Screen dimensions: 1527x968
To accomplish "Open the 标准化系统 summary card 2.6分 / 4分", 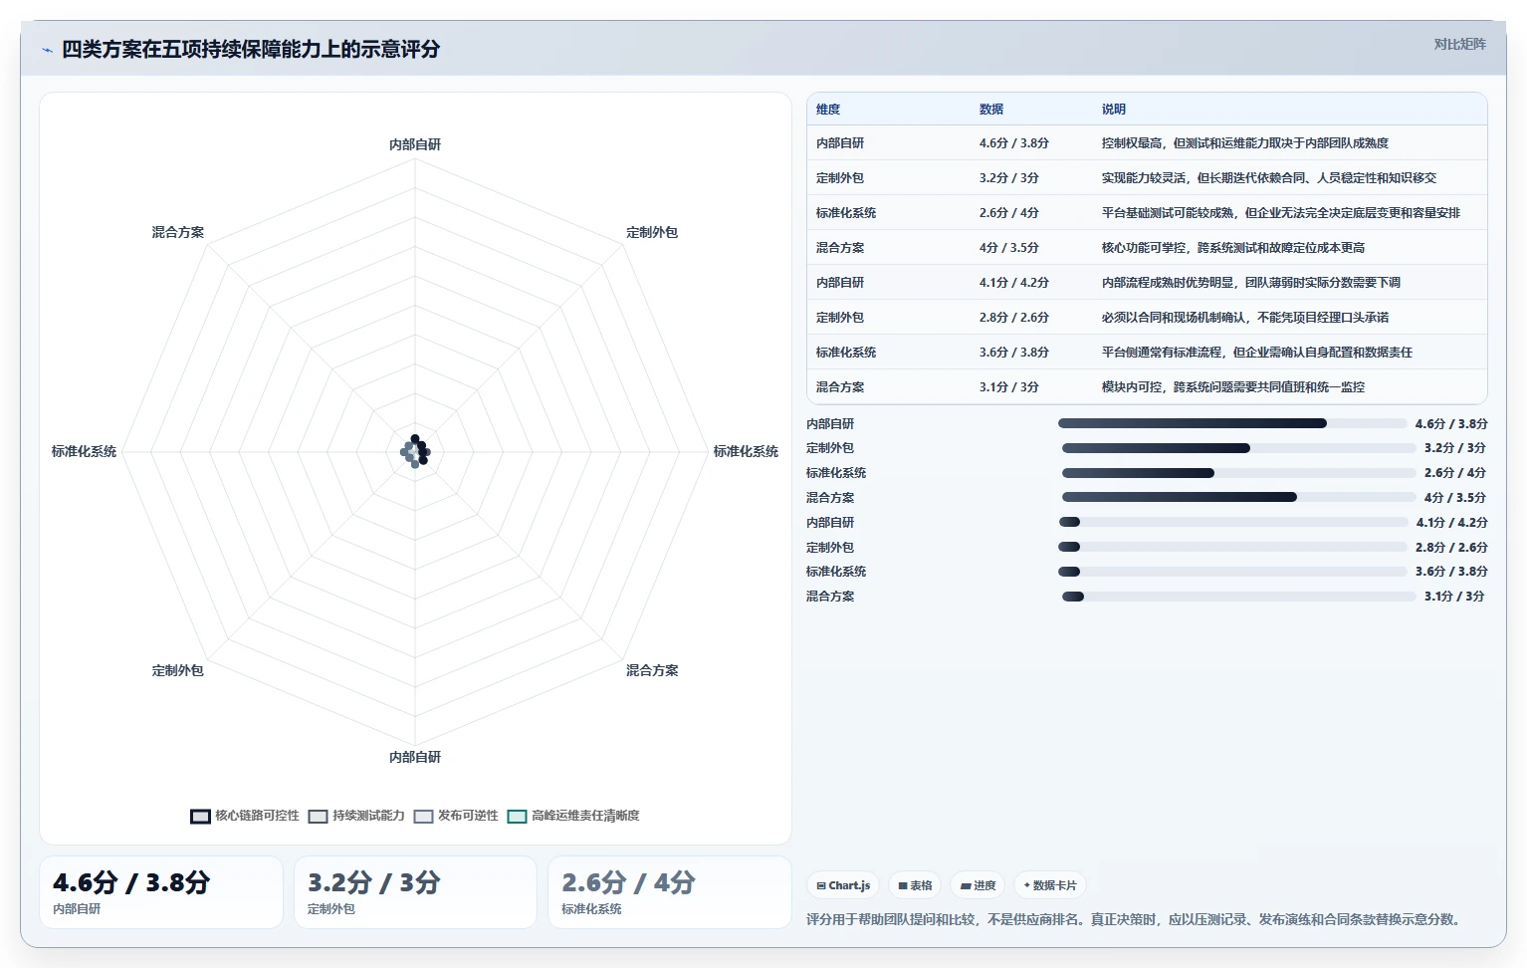I will click(x=670, y=892).
